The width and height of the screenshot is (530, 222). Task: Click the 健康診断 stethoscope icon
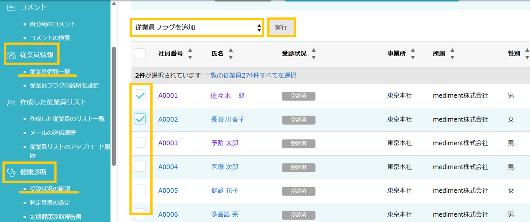tap(11, 173)
